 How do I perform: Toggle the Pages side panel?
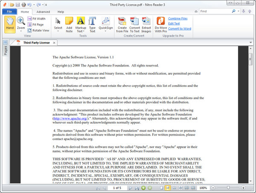click(5, 48)
